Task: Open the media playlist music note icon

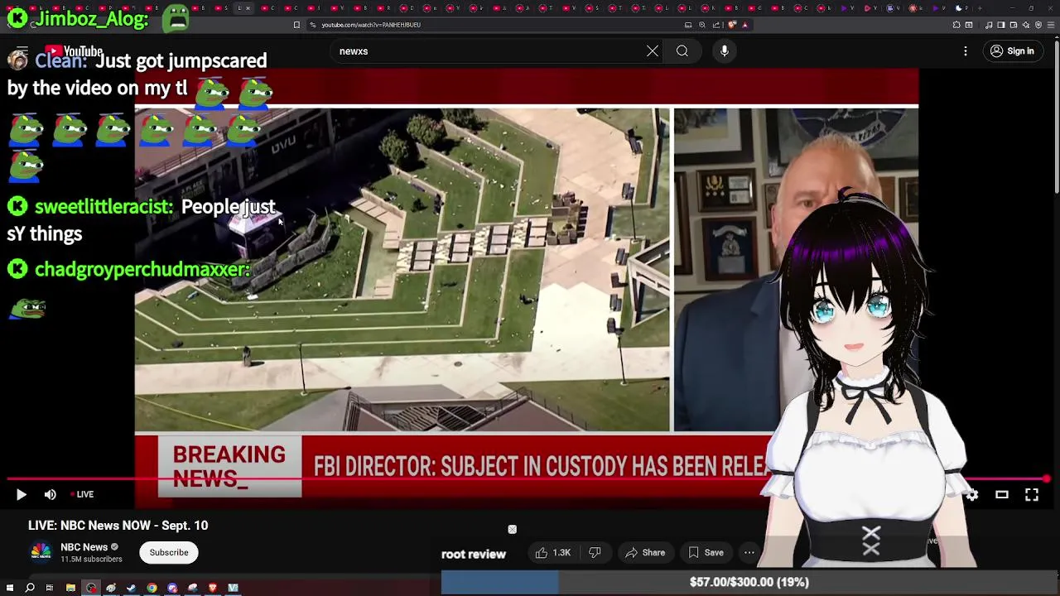Action: (989, 25)
